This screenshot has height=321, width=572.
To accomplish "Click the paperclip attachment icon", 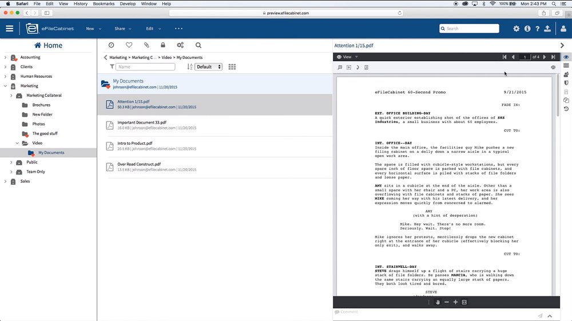I will coord(146,45).
